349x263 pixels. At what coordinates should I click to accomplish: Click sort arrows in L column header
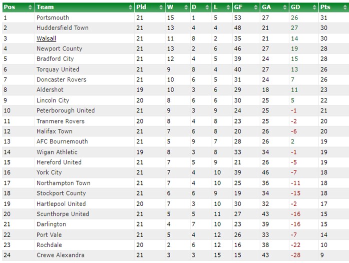[x=228, y=7]
